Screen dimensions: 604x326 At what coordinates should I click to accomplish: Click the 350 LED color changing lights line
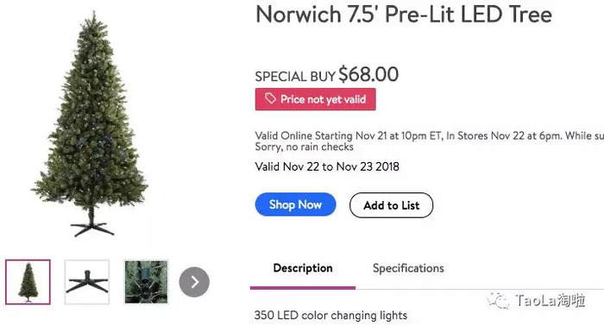click(330, 316)
